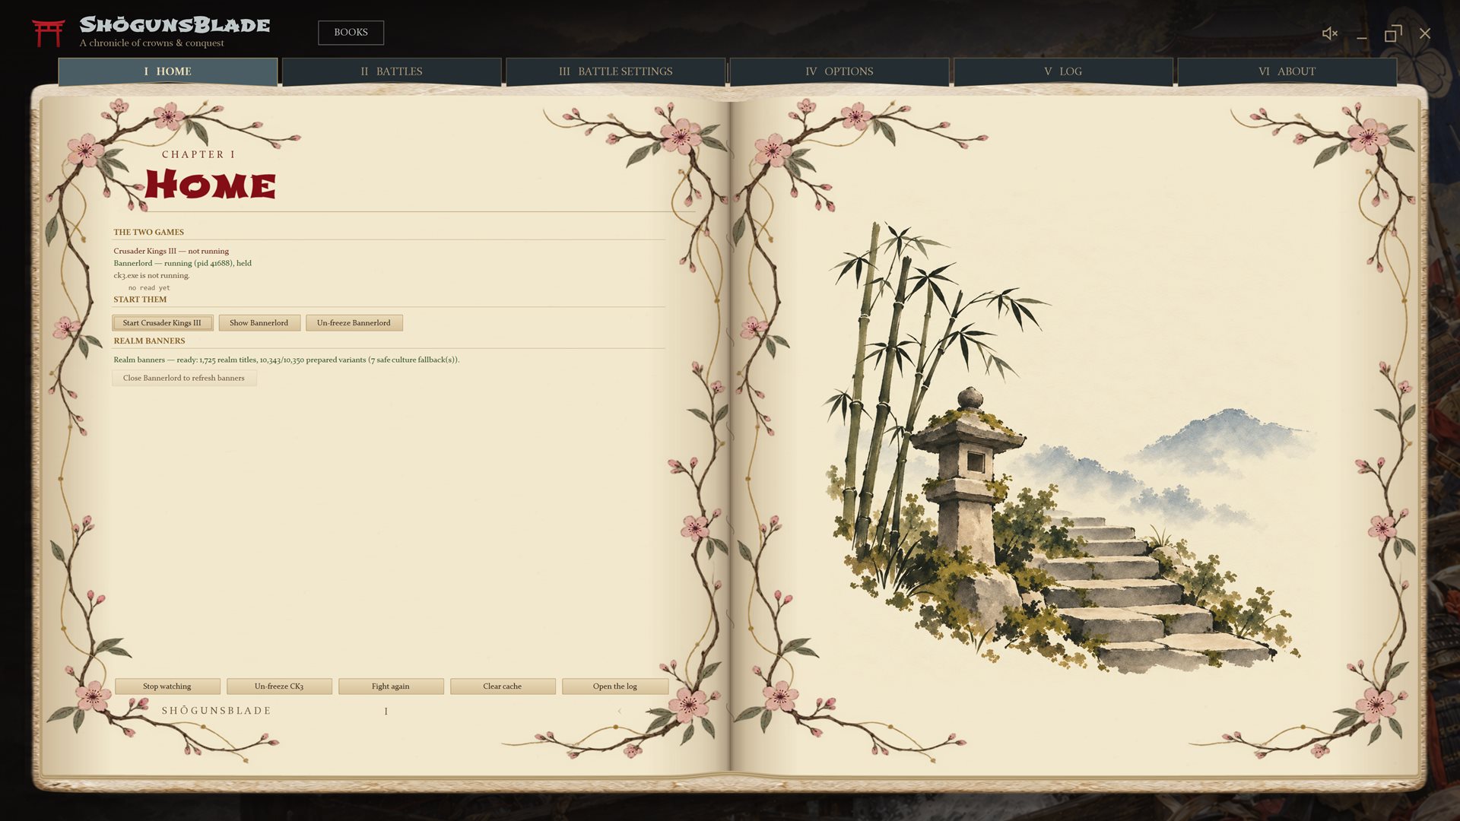Go to the IV OPTIONS tab
The width and height of the screenshot is (1460, 821).
[839, 71]
